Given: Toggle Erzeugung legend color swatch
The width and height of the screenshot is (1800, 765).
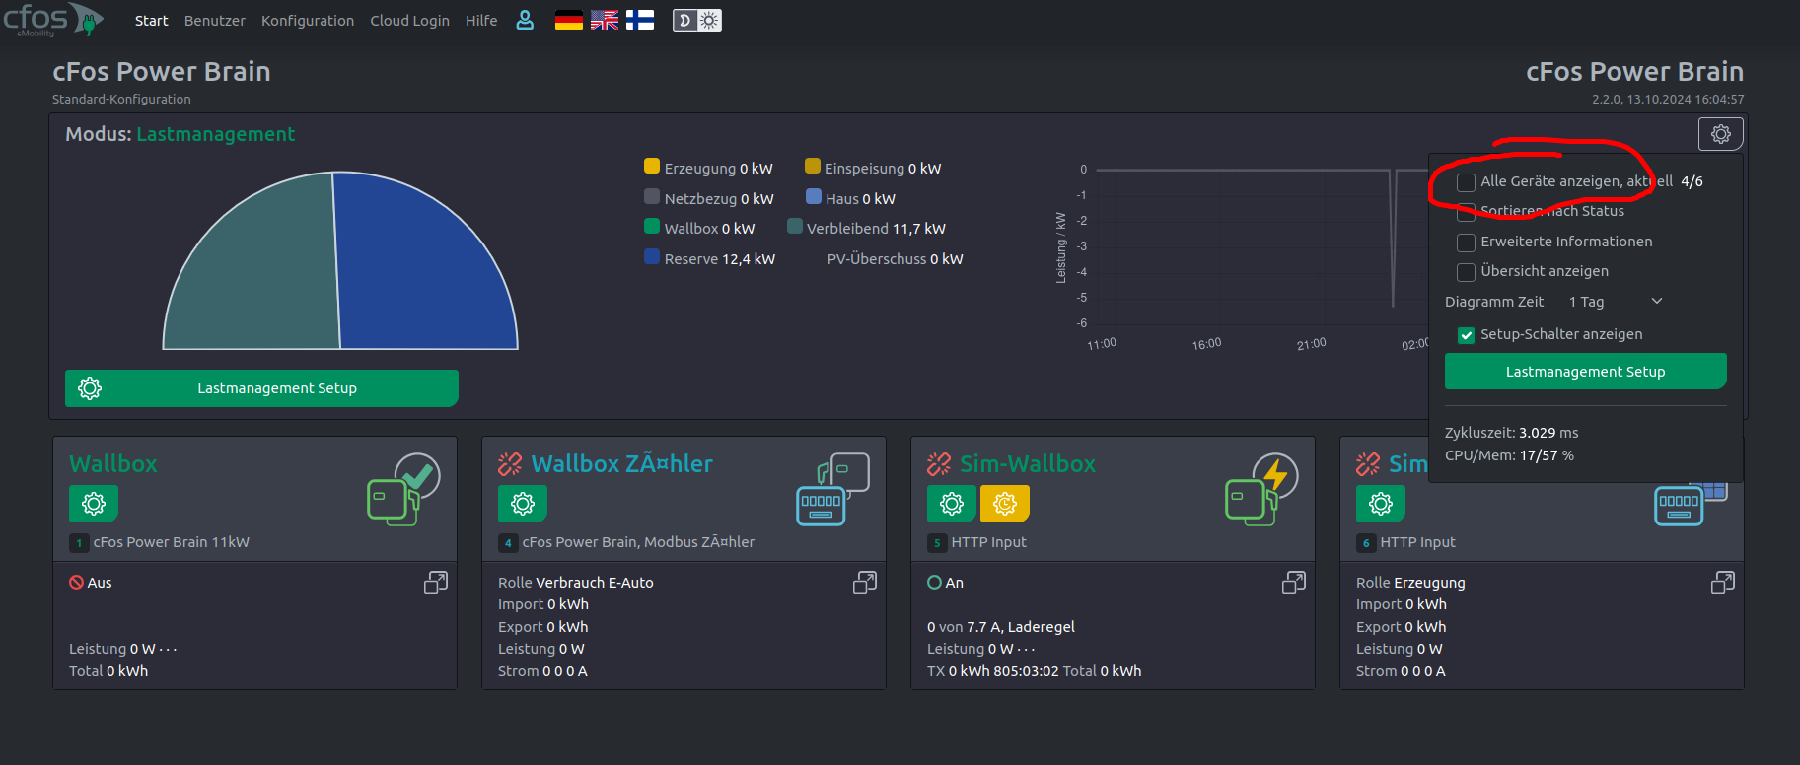Looking at the screenshot, I should (x=652, y=166).
